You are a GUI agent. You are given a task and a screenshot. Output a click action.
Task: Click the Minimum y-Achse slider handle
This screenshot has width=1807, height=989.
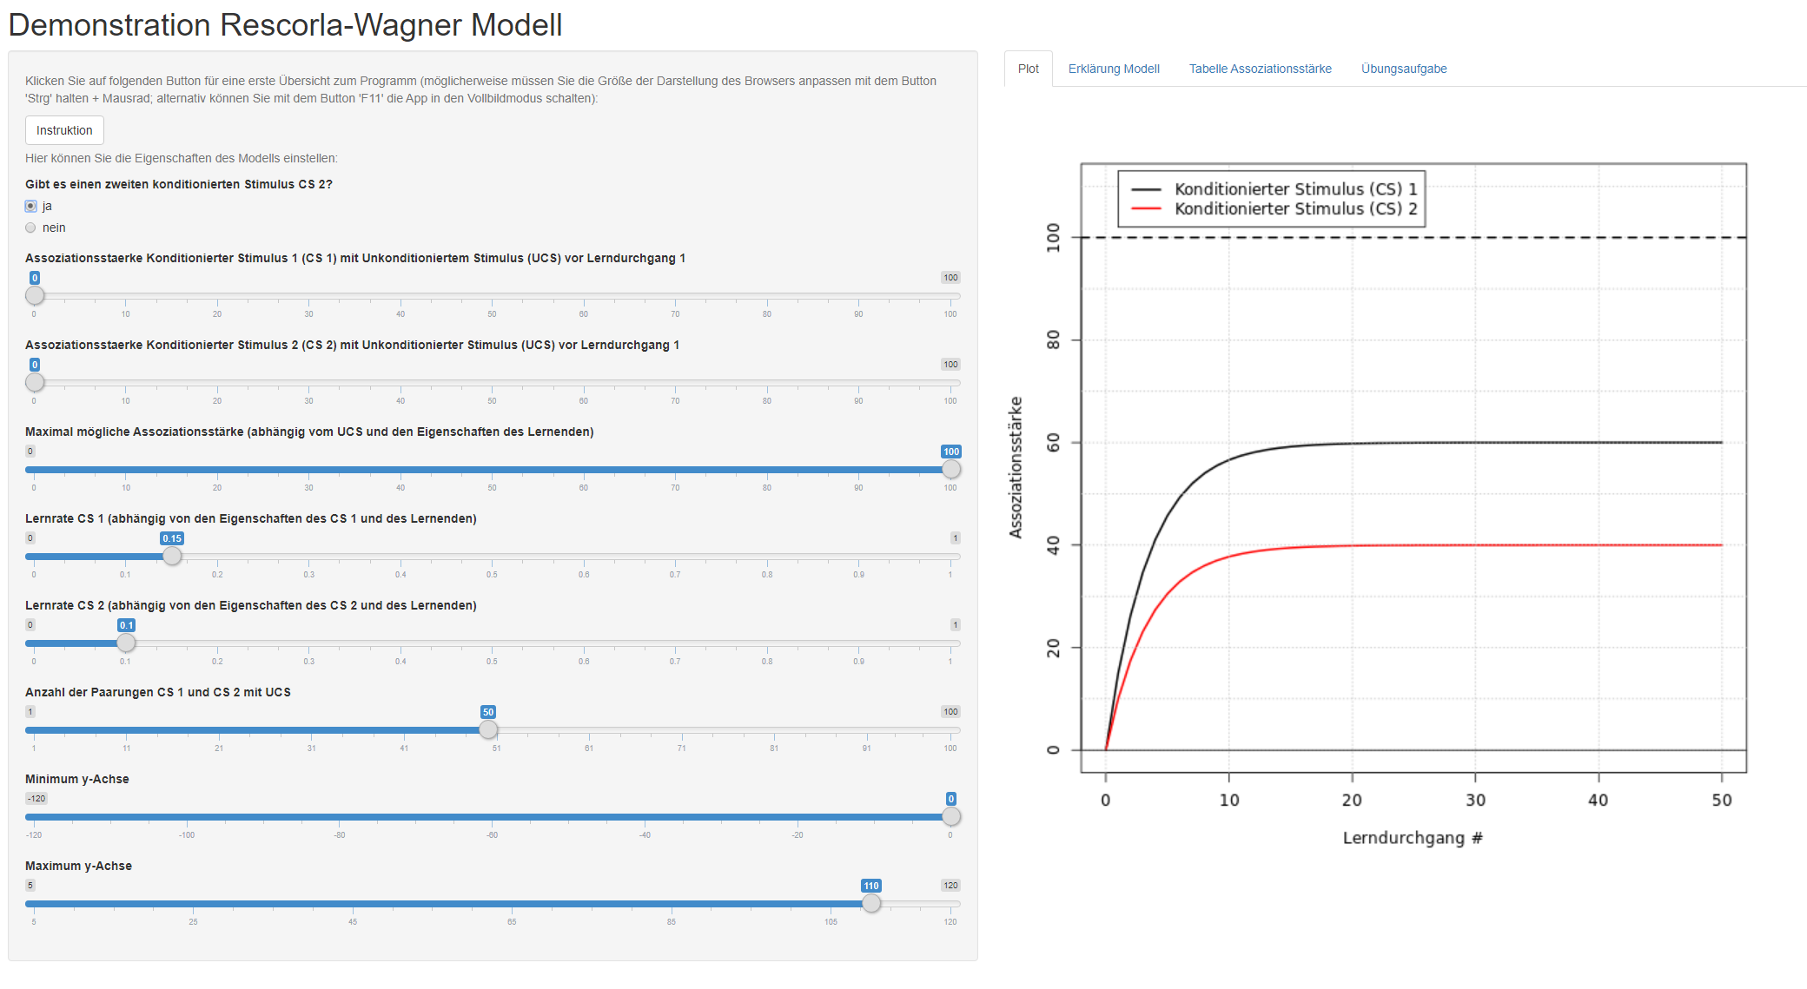(951, 816)
